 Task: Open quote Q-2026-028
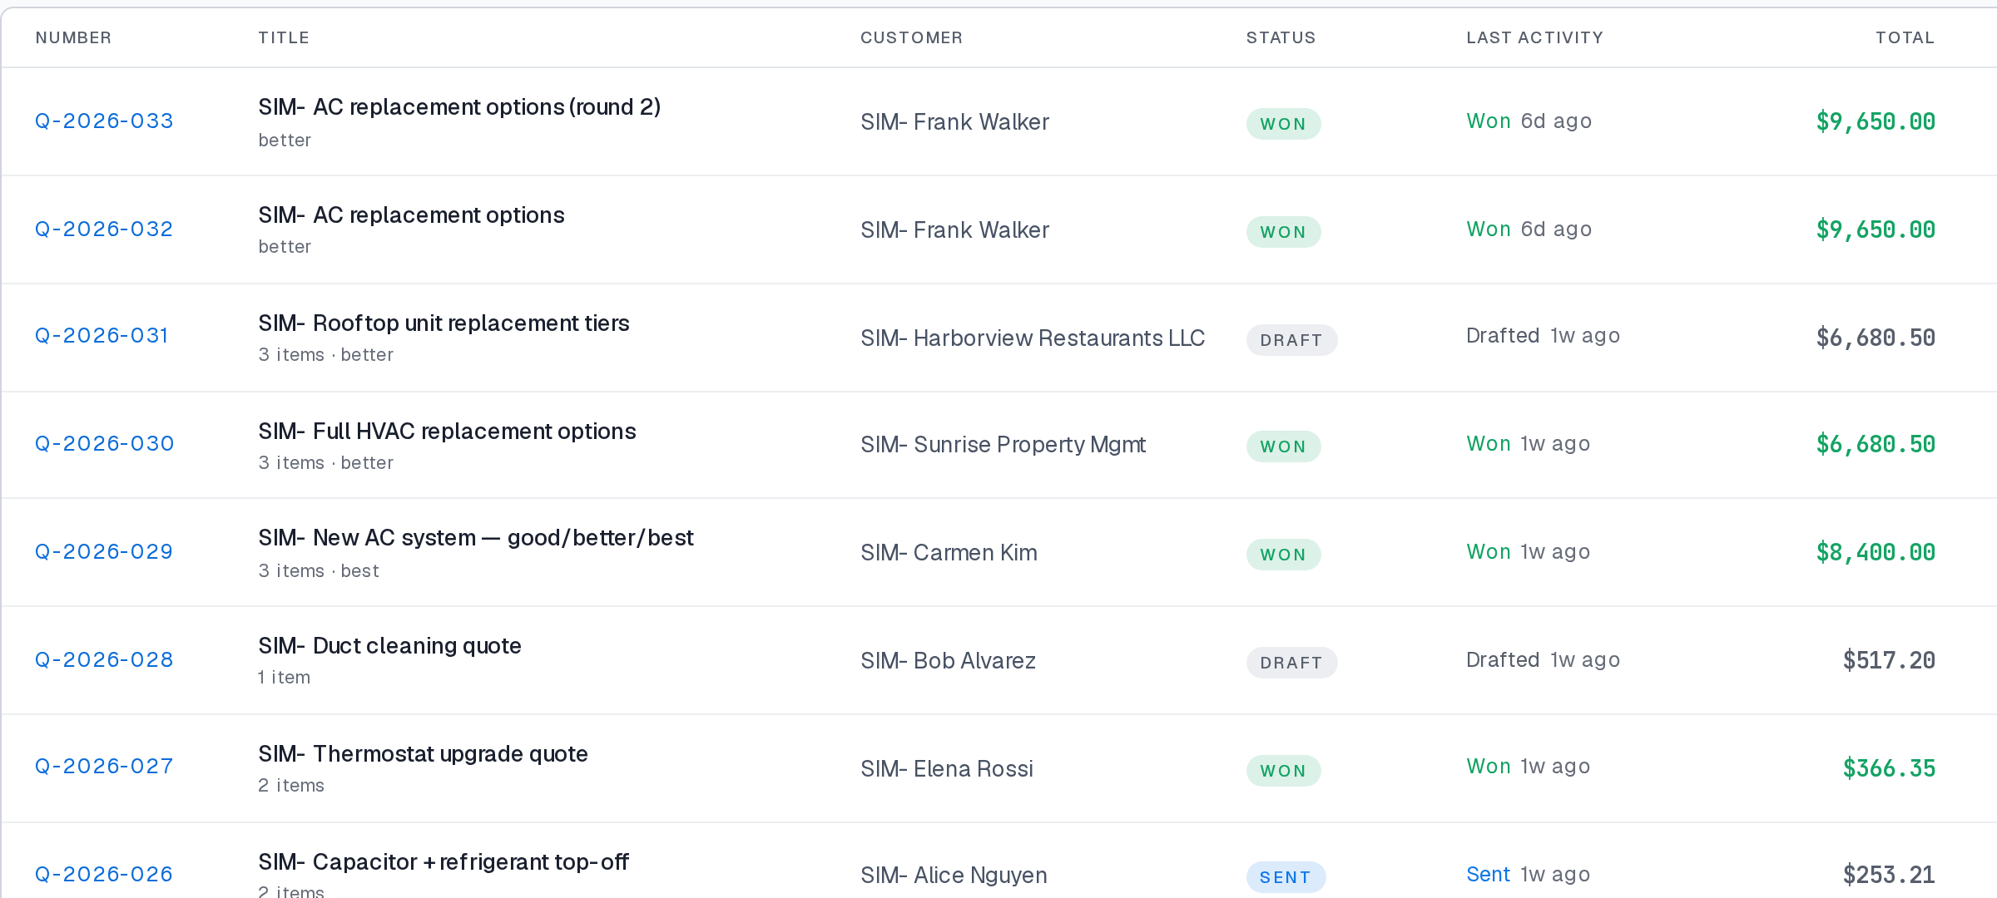(104, 660)
